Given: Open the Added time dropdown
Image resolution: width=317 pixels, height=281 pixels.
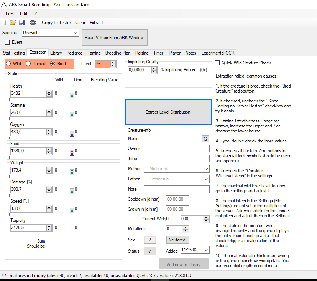Looking at the screenshot, I should pyautogui.click(x=206, y=250).
